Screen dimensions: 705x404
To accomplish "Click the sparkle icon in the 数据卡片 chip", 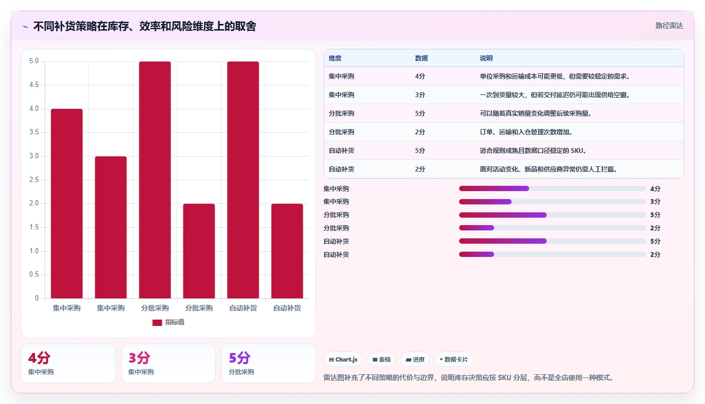I will point(441,359).
